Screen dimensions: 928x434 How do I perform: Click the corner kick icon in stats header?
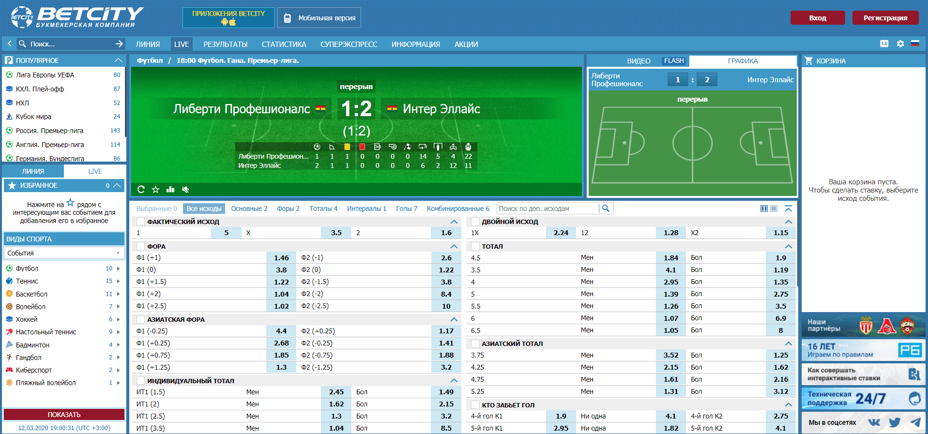click(332, 147)
